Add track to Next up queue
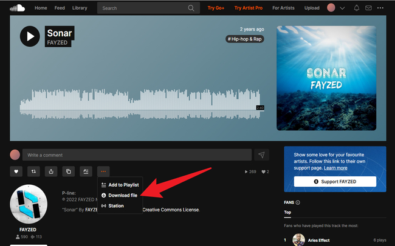395x246 pixels. click(x=86, y=171)
